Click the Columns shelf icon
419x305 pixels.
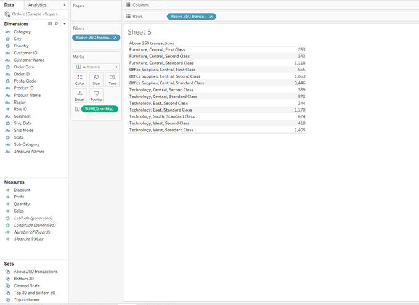129,5
